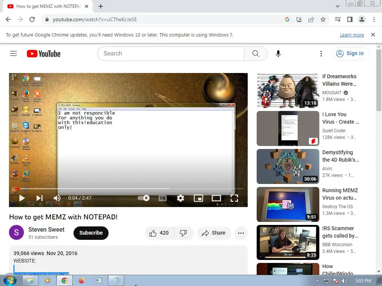Toggle closed captions CC
The image size is (382, 286).
[162, 198]
